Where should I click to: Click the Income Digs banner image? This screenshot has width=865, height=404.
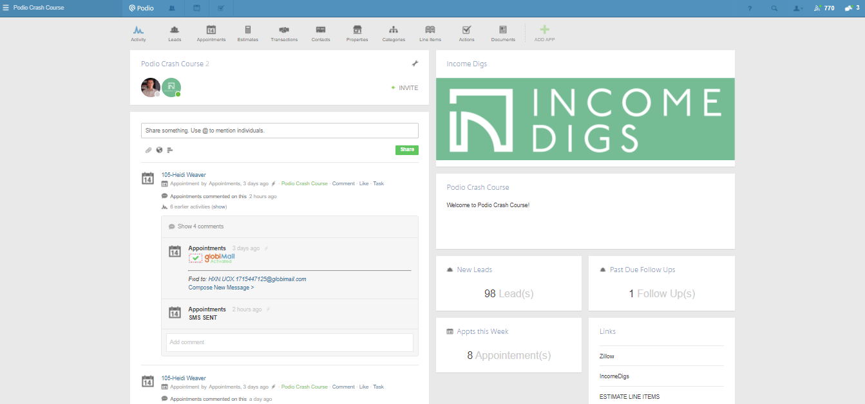[585, 119]
